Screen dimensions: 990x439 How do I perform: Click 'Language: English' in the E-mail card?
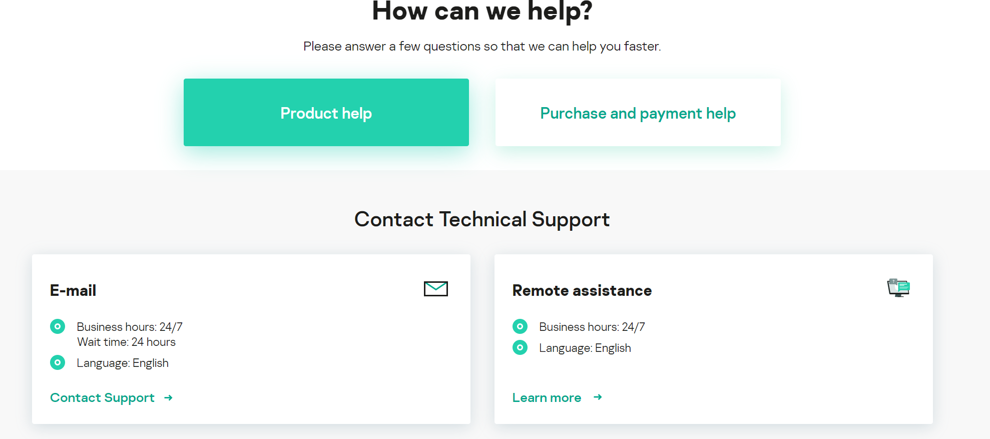point(123,363)
